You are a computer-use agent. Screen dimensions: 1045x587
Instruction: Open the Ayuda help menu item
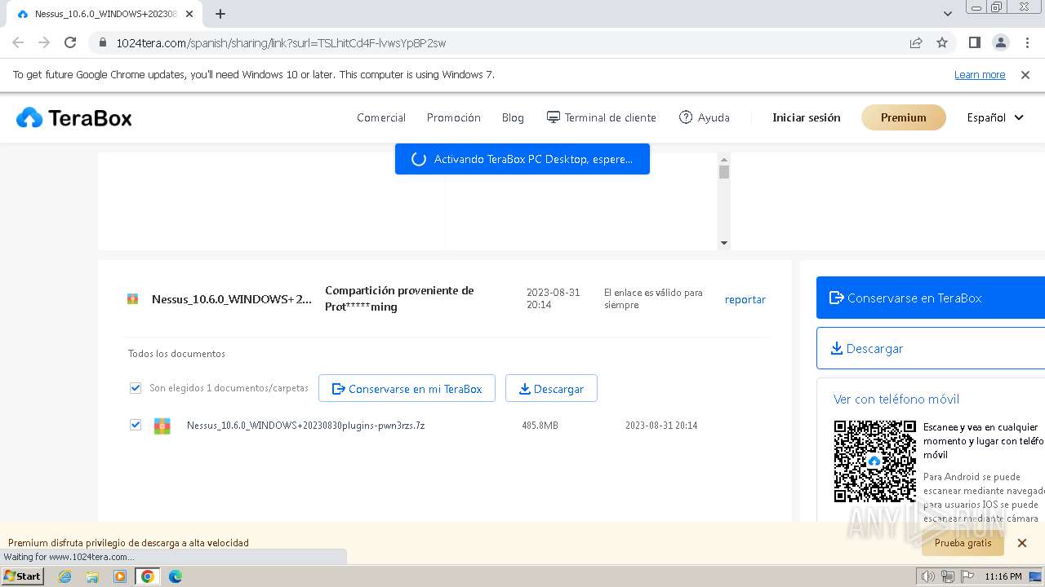(x=705, y=117)
